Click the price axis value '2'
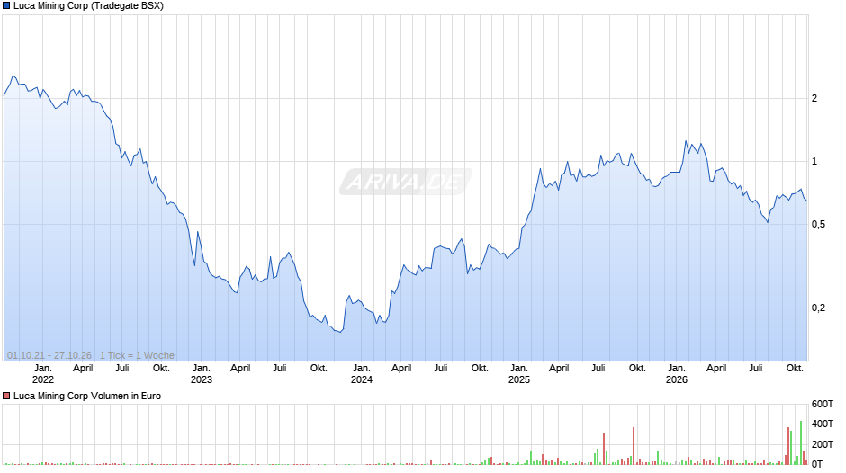The height and width of the screenshot is (473, 846). click(x=814, y=98)
